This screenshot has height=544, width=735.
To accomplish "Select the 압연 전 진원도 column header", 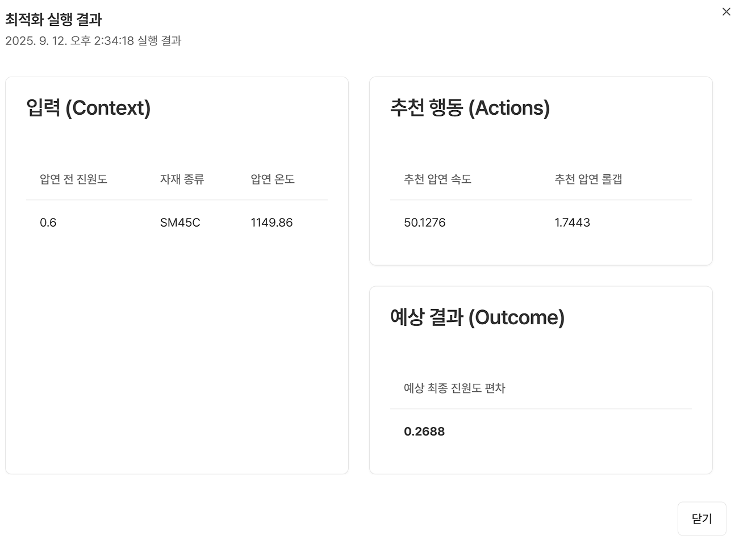I will [73, 179].
